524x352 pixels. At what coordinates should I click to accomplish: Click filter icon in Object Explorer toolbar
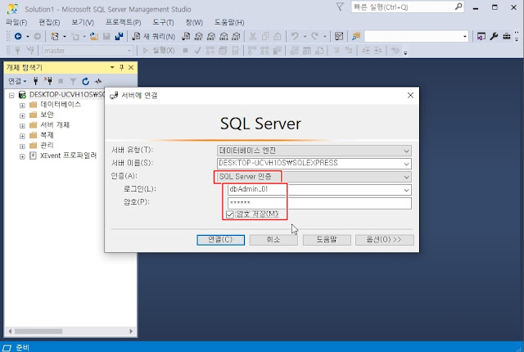click(73, 81)
